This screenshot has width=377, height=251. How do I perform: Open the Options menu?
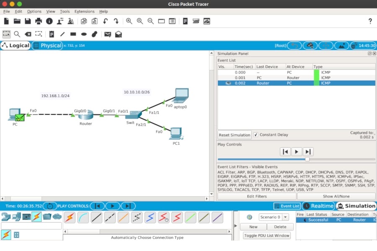pos(34,11)
